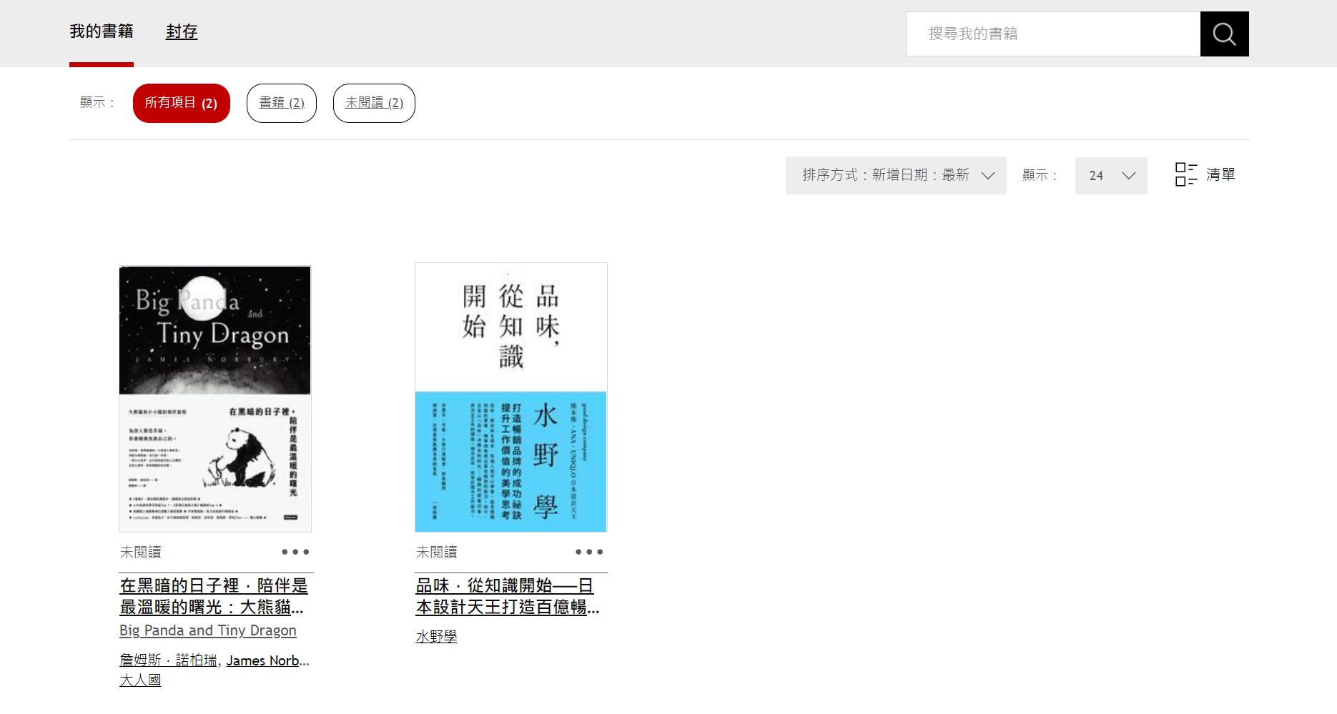Filter by 未閱讀 (2)
The image size is (1337, 714).
pos(373,103)
